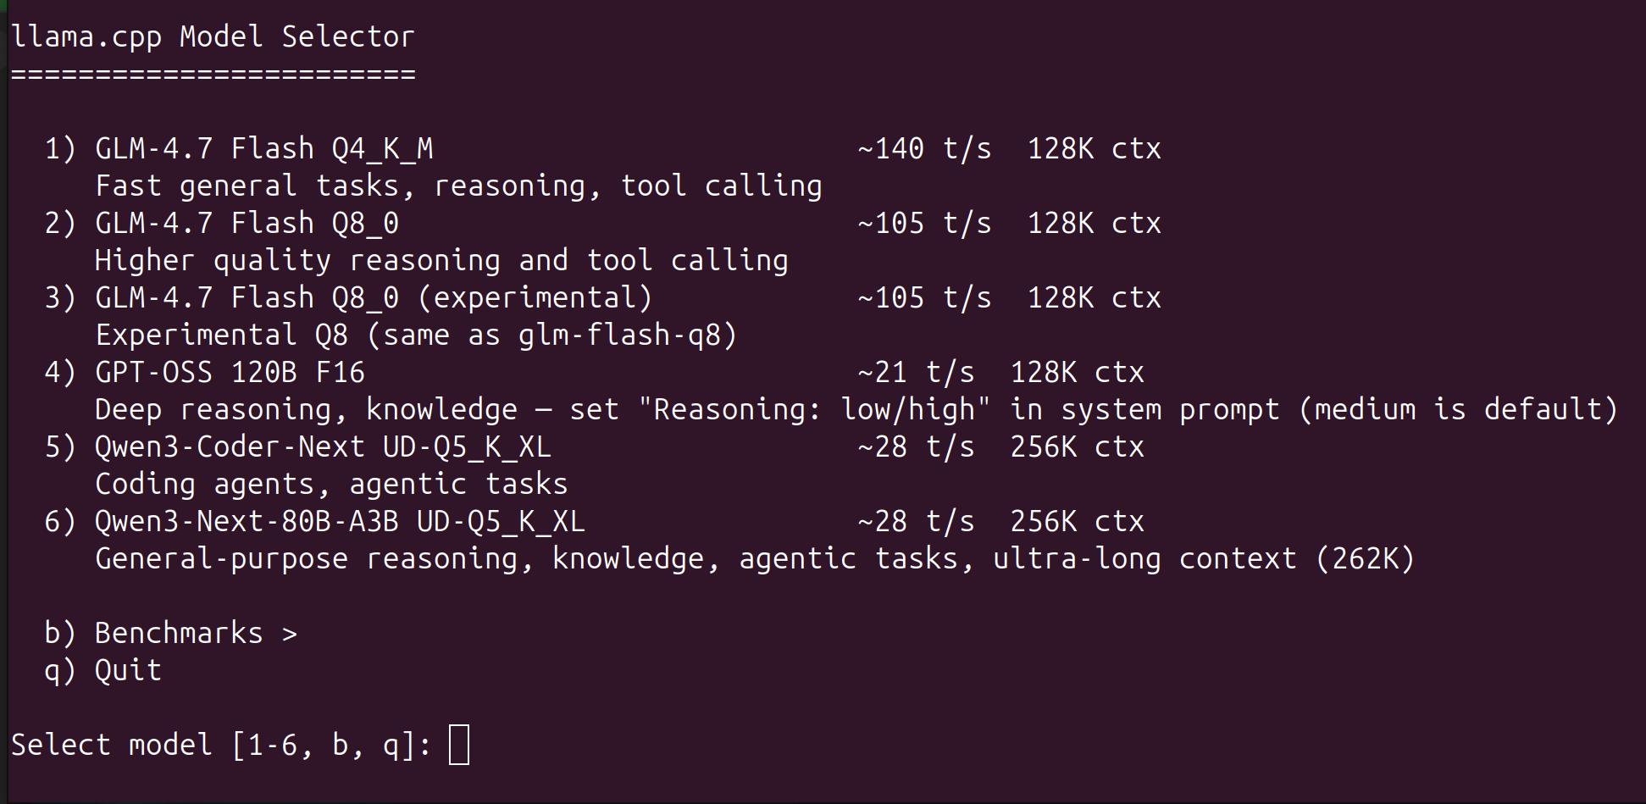Image resolution: width=1646 pixels, height=804 pixels.
Task: Select the Qwen3-Next-80B-A3B UD-Q5_K_XL line
Action: (x=594, y=522)
